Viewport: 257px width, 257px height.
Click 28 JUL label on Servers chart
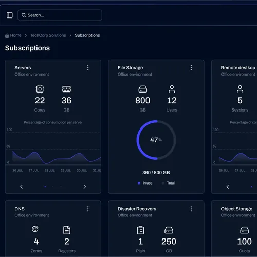(x=50, y=171)
